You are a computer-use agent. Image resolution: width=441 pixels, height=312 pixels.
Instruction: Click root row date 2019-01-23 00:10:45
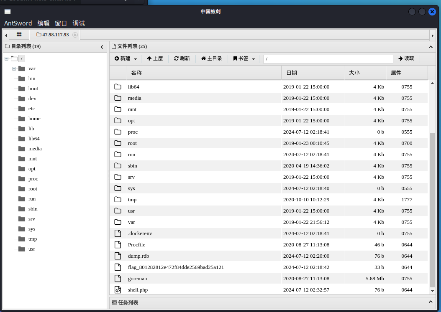click(306, 143)
